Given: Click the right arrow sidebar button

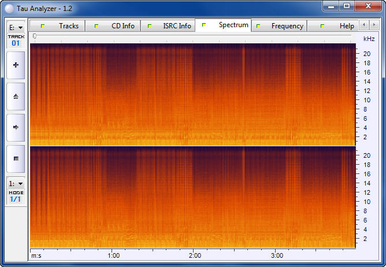Looking at the screenshot, I should pyautogui.click(x=16, y=127).
